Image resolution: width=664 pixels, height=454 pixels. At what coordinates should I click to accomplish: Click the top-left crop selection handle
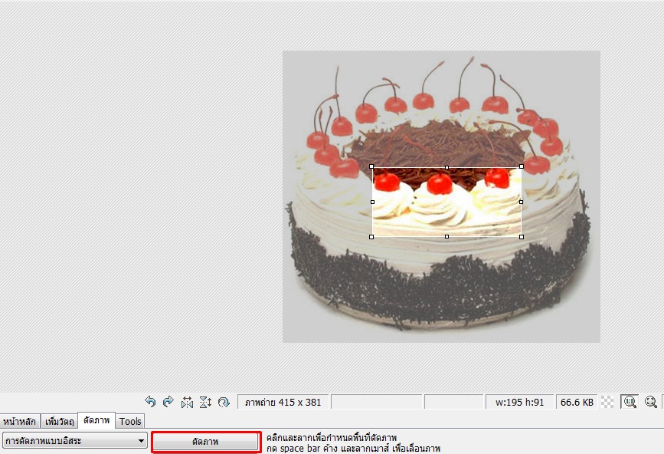[x=371, y=166]
